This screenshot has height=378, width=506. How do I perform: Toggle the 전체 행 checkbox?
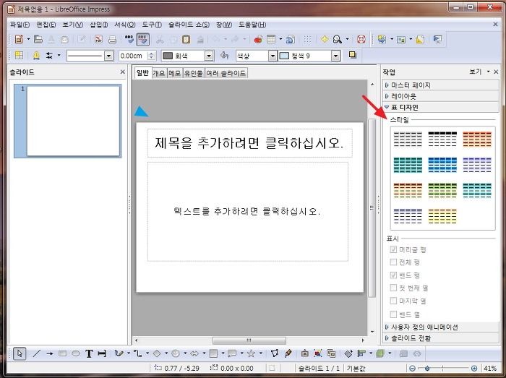coord(393,262)
